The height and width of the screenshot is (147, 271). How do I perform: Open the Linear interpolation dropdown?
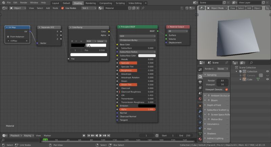[x=102, y=41]
